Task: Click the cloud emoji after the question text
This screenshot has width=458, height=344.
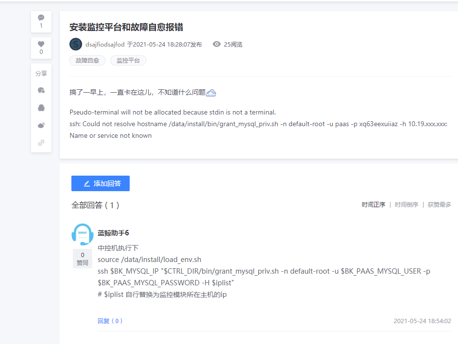Action: [211, 93]
